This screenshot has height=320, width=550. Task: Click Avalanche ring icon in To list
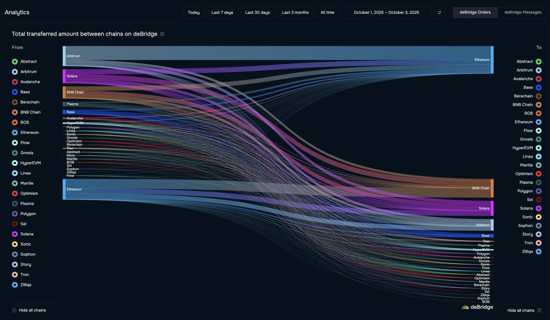click(539, 79)
